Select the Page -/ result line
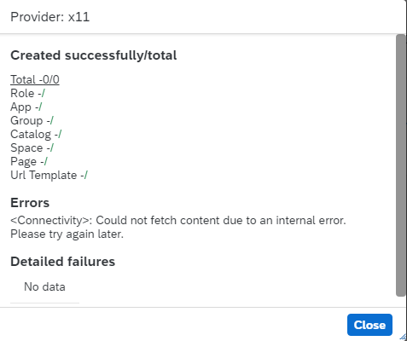The width and height of the screenshot is (407, 341). coord(29,161)
